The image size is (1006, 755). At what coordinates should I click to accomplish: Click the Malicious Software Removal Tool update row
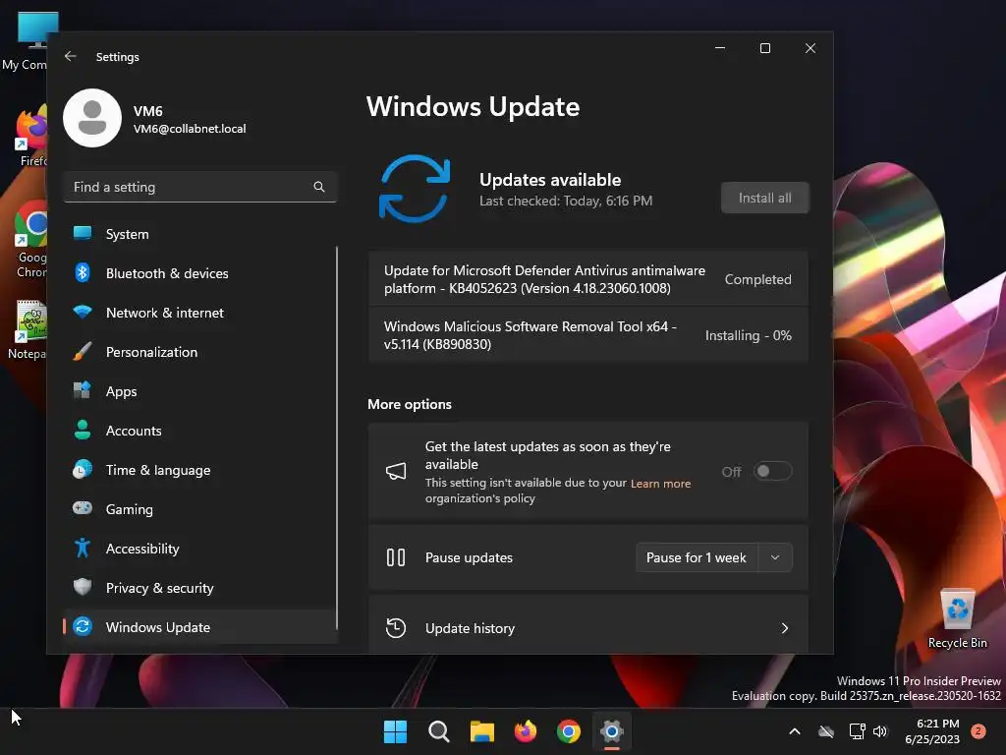(587, 335)
